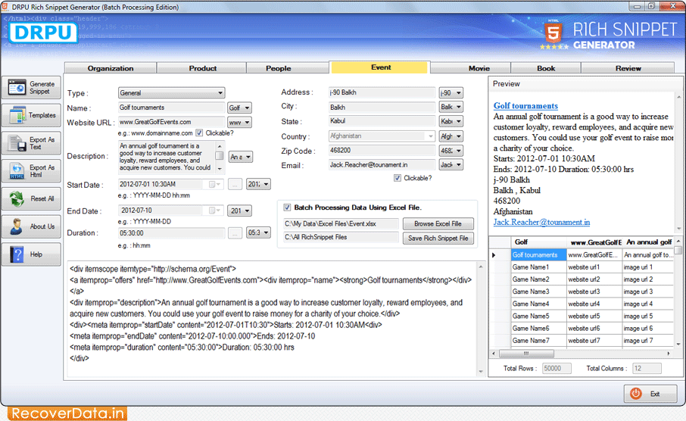Open the Golf column dropdown next to Name
Screen dimensions: 686x421
tap(239, 108)
